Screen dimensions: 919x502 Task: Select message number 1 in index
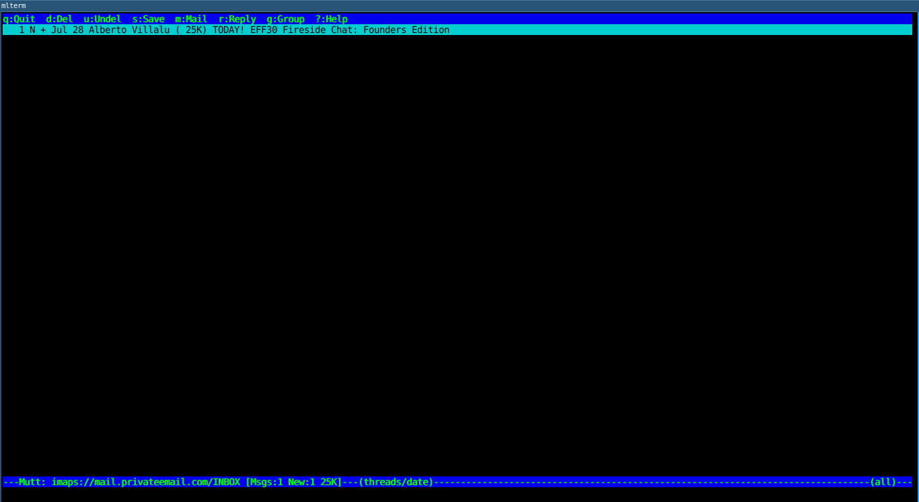pyautogui.click(x=22, y=30)
